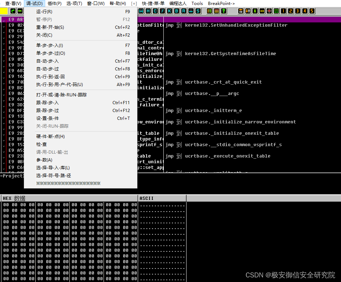Click the restart icon (double left arrows)
Viewport: 341px width, 282px height.
tap(20, 11)
